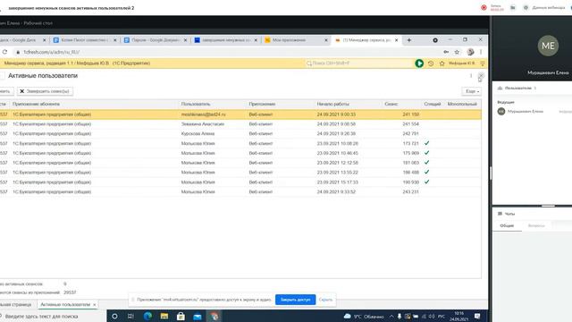Click the ME avatar in the webinar video panel
The height and width of the screenshot is (322, 572).
(x=548, y=46)
